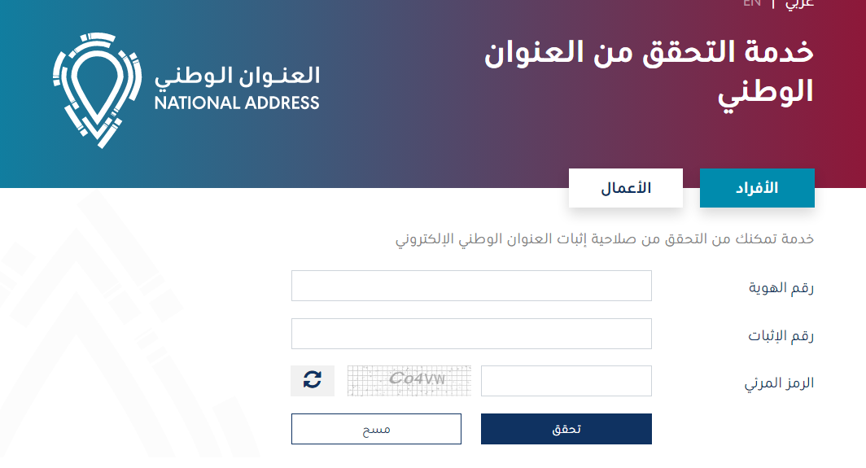
Task: Click the captcha text entry box
Action: (x=566, y=381)
